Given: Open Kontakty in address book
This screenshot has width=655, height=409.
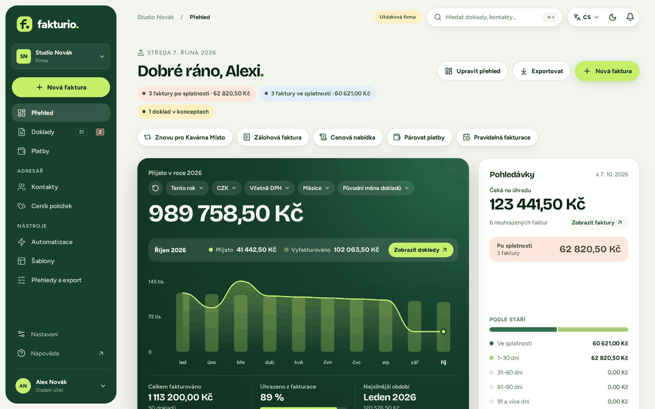Looking at the screenshot, I should [61, 187].
